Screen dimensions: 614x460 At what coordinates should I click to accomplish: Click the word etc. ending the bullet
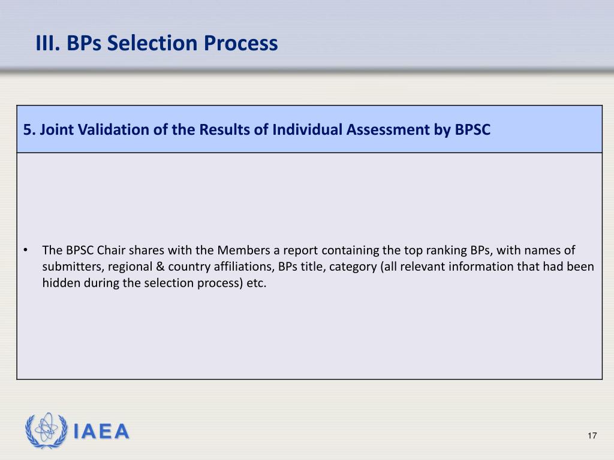[257, 283]
